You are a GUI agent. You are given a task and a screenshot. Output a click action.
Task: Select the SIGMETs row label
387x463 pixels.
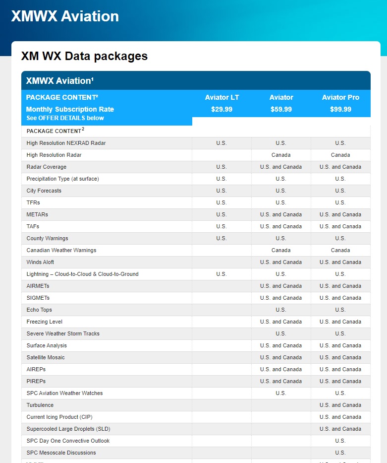coord(38,298)
